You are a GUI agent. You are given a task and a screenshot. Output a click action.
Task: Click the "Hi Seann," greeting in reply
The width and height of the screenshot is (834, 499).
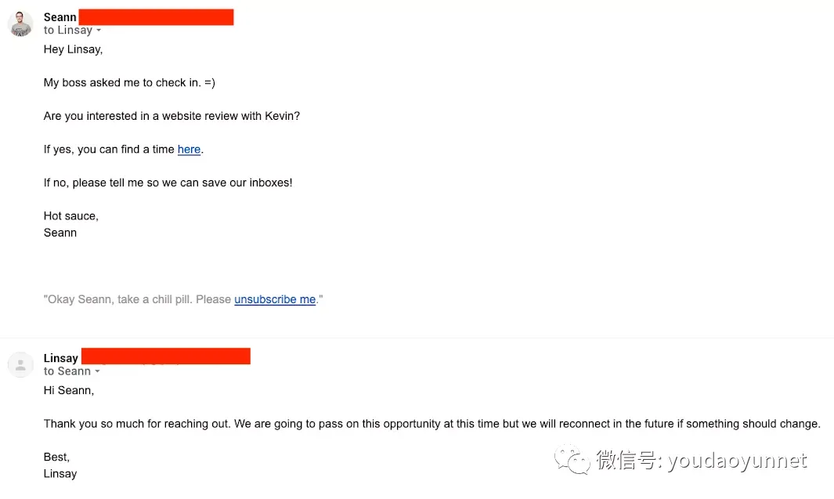(69, 390)
